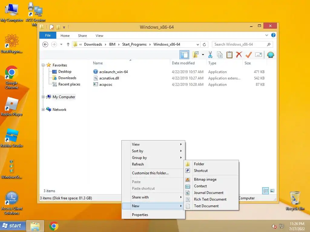Choose Refresh from the context menu
Image resolution: width=310 pixels, height=232 pixels.
click(x=153, y=164)
